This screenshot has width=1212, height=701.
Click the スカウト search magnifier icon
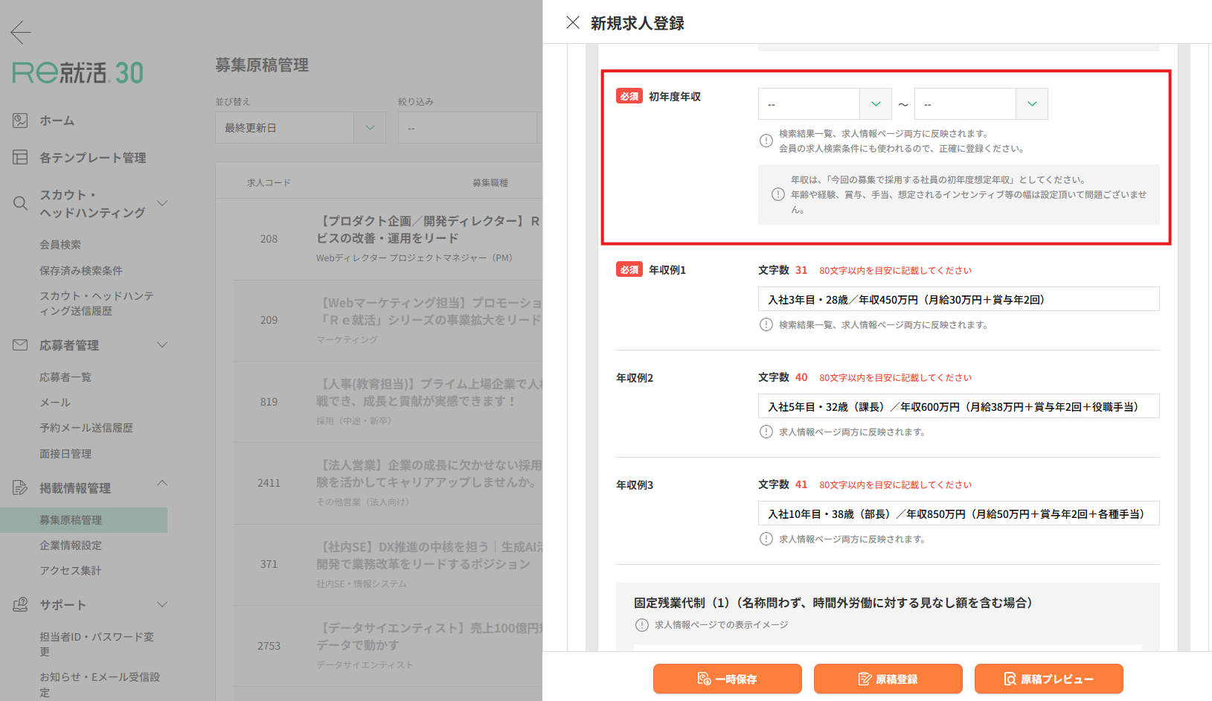pyautogui.click(x=20, y=203)
